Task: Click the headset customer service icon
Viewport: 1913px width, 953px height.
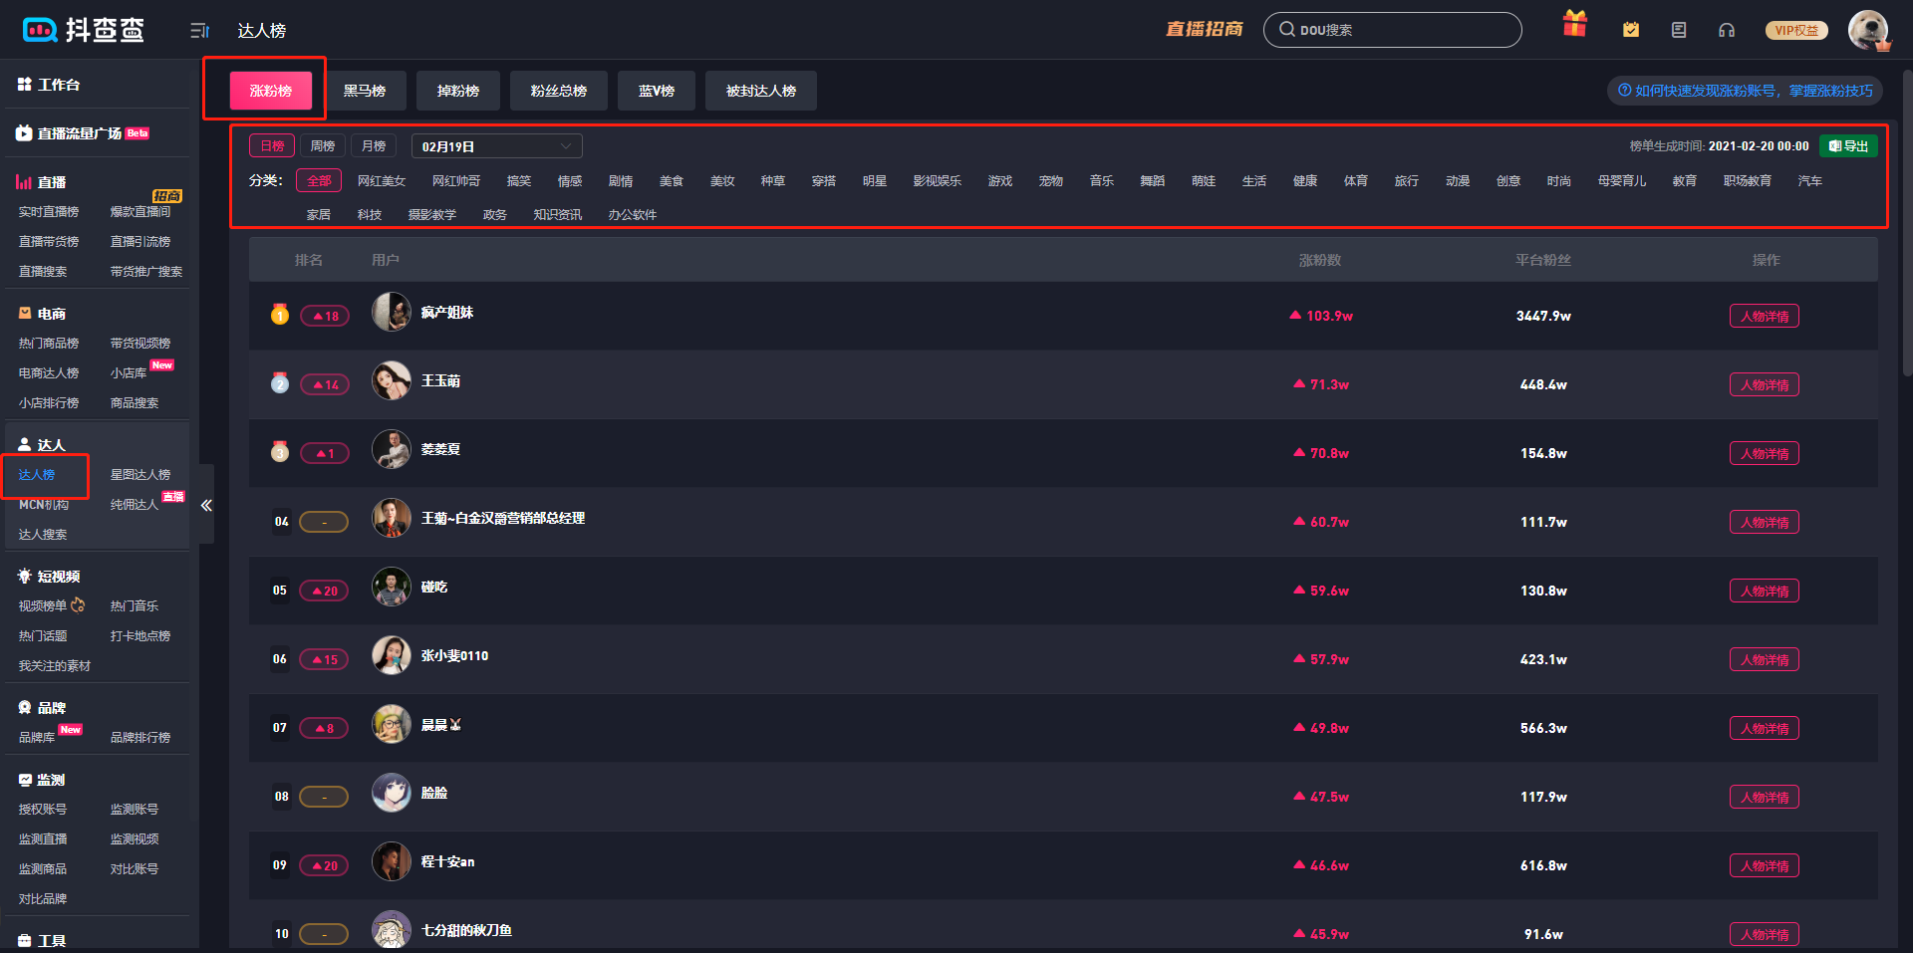Action: click(x=1727, y=30)
